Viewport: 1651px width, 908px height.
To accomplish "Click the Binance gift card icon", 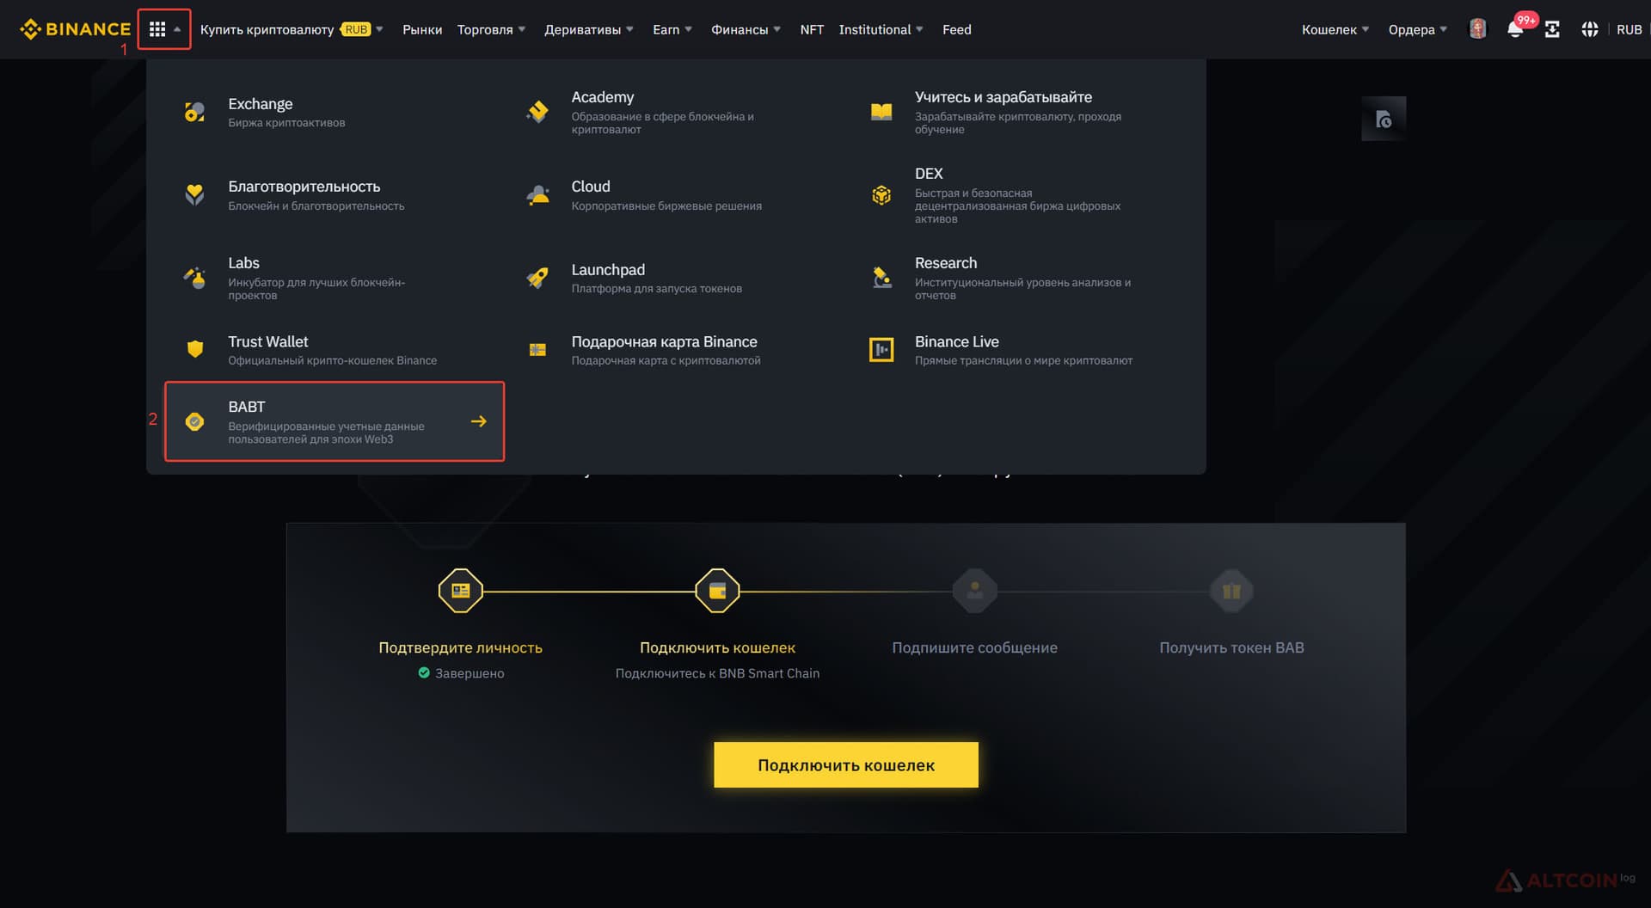I will click(x=537, y=349).
